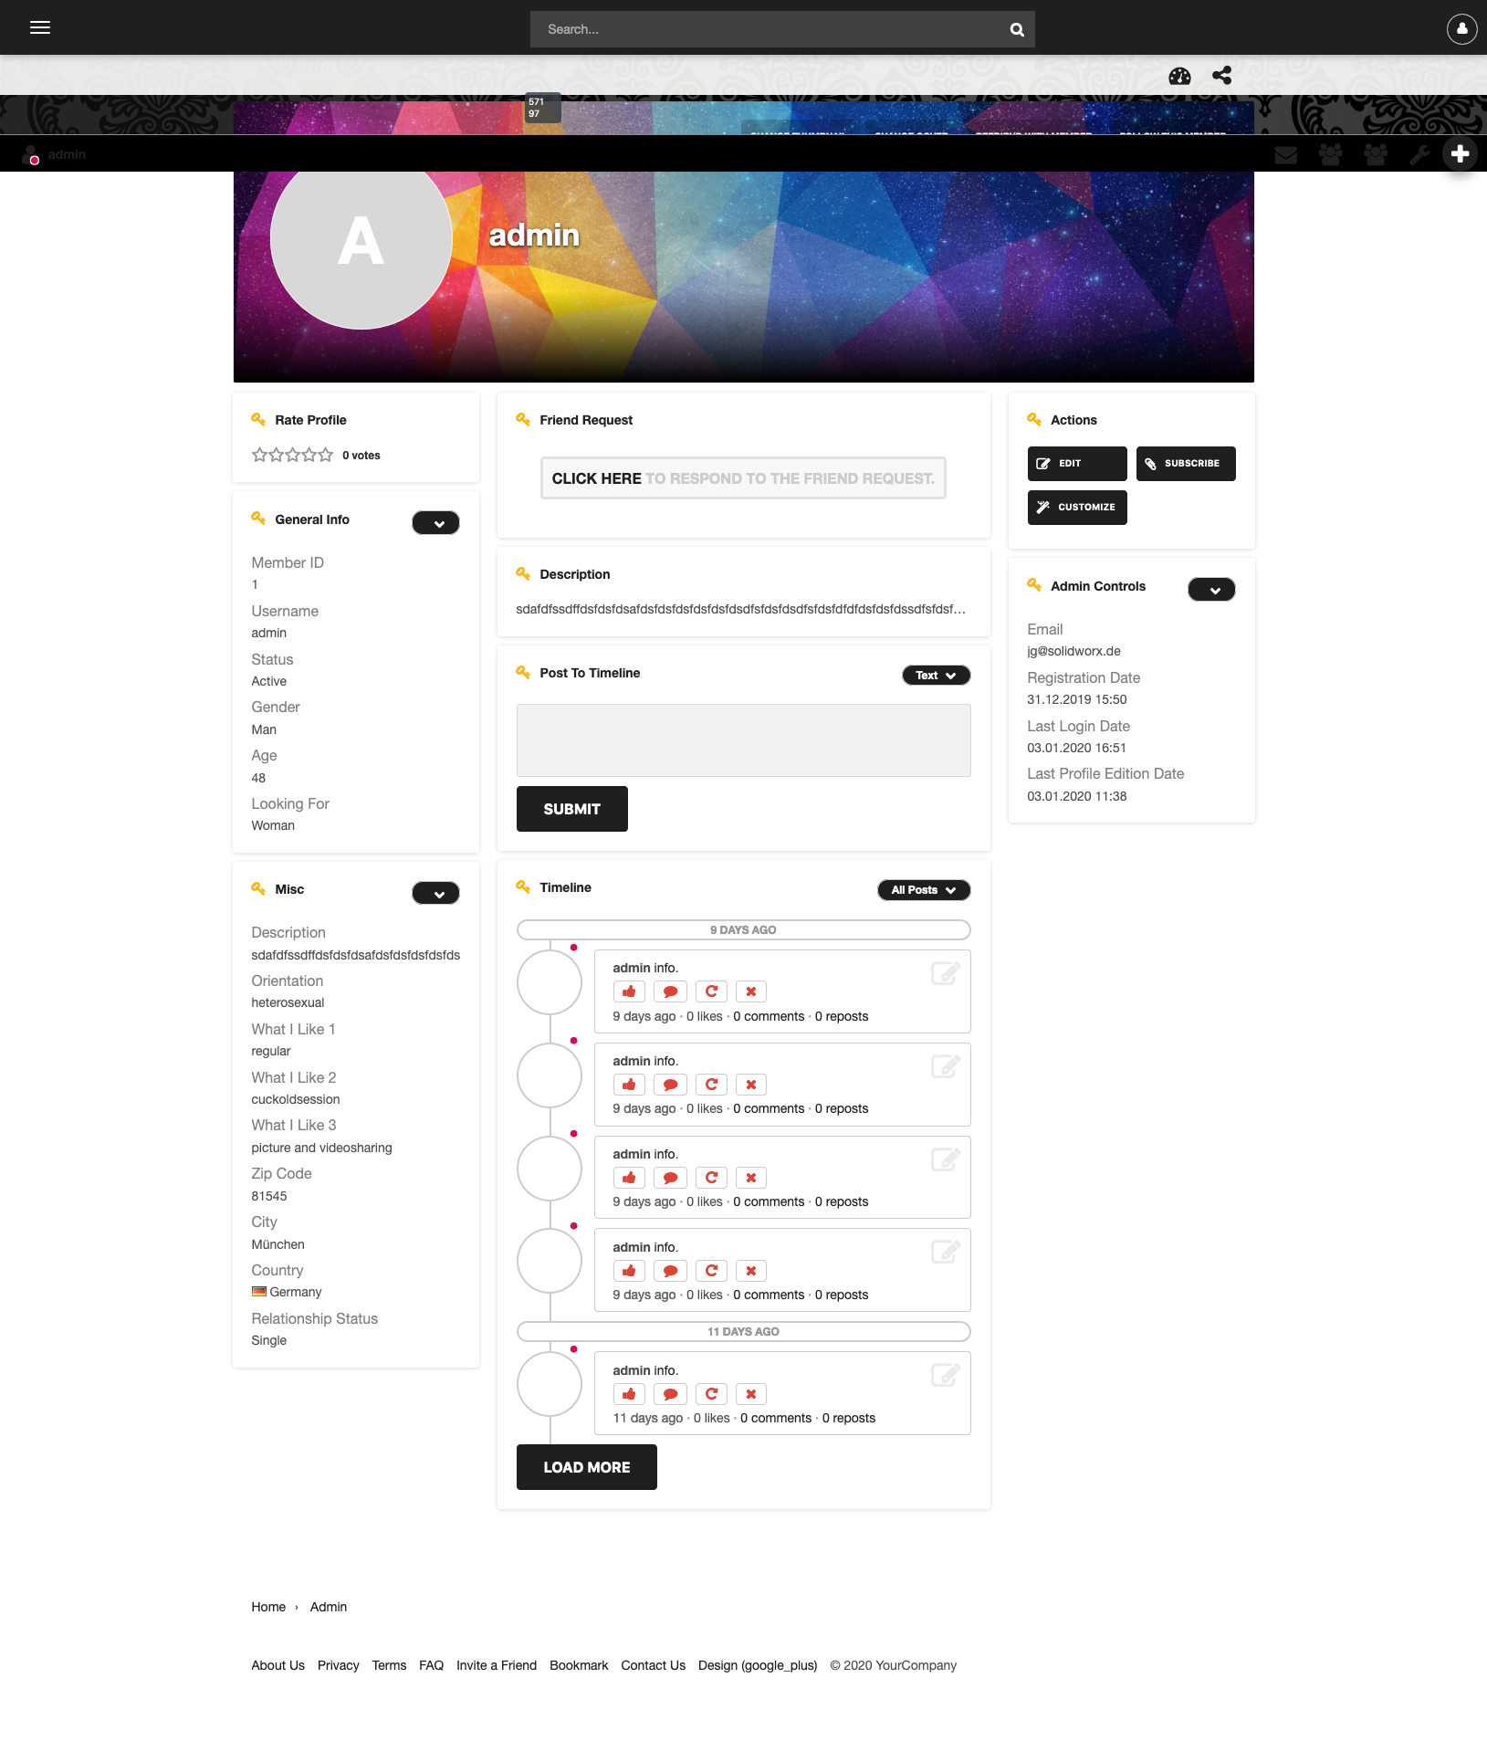Open the user account icon at top right
The width and height of the screenshot is (1487, 1741).
pos(1461,28)
